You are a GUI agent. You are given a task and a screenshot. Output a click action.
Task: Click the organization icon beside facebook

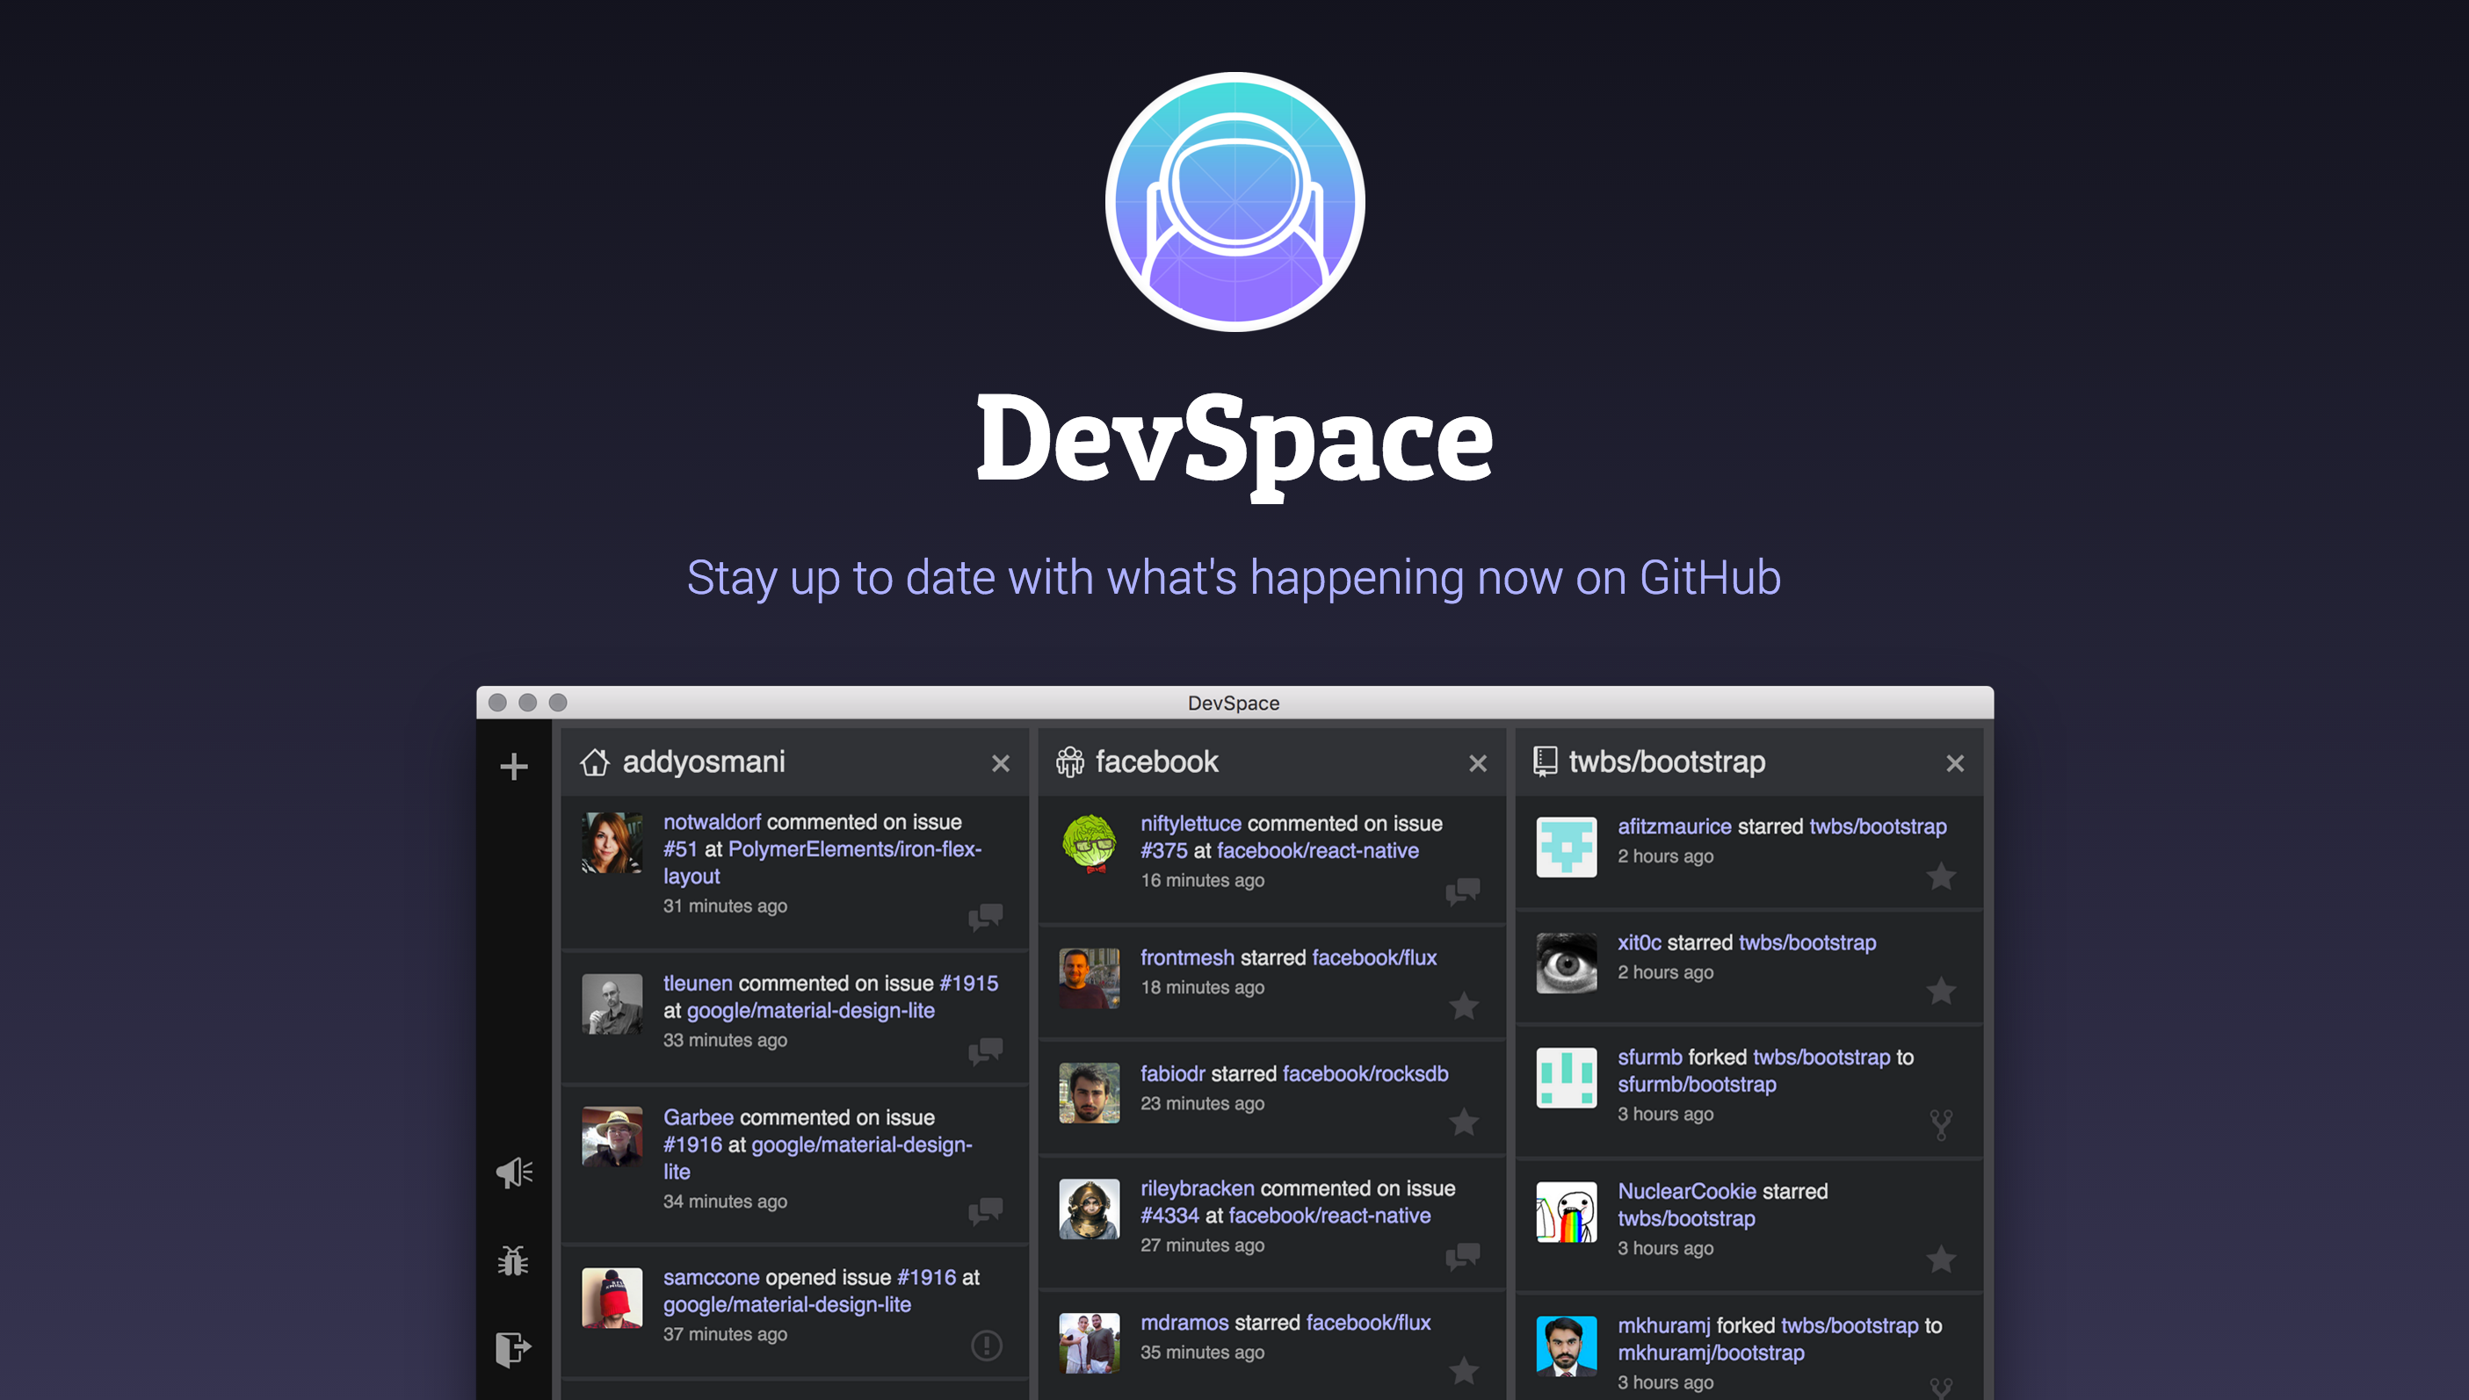[1069, 762]
